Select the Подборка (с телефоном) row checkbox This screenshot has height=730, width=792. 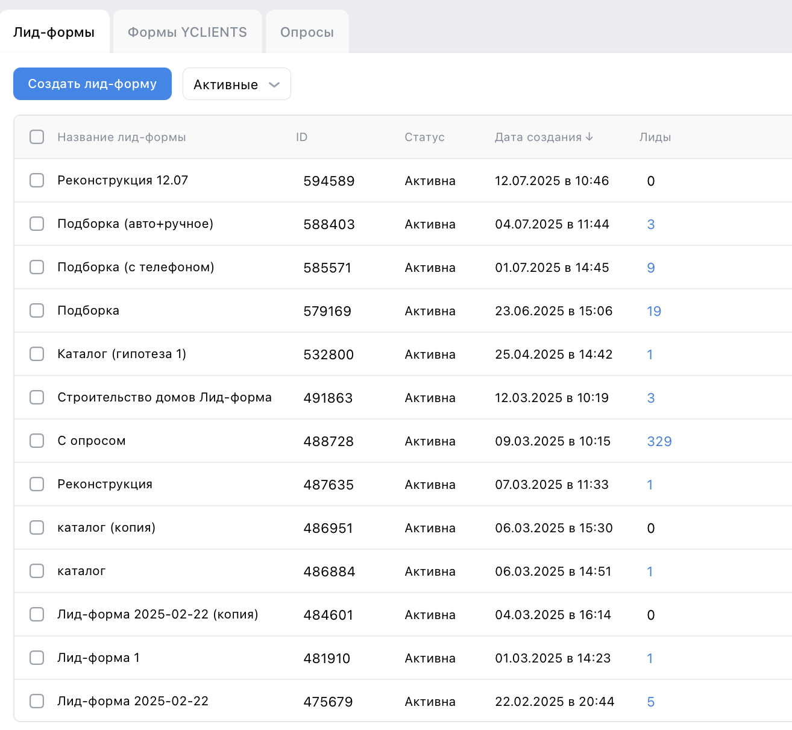[x=37, y=267]
